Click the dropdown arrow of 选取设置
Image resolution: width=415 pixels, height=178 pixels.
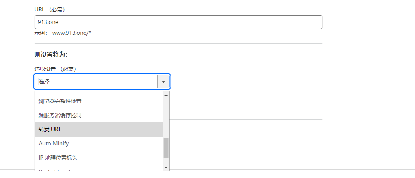point(163,82)
